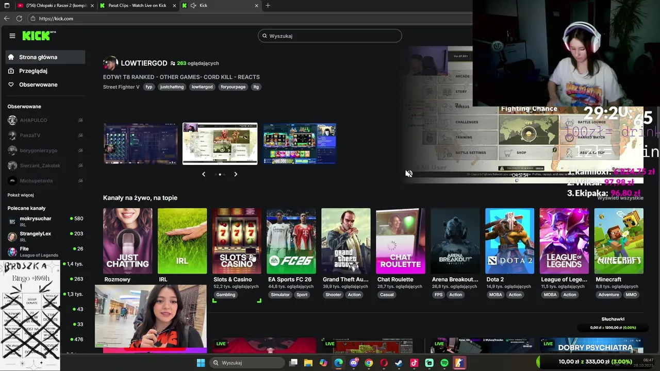The image size is (660, 371).
Task: Open Task View from the taskbar
Action: pos(293,363)
